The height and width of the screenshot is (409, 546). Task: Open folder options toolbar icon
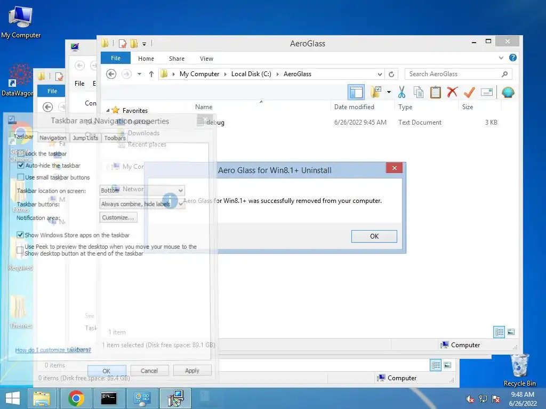376,92
